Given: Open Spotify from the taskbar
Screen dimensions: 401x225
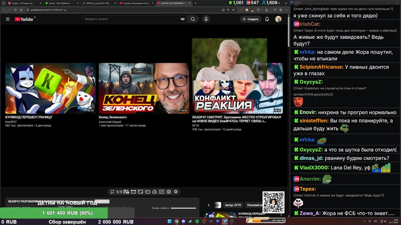Looking at the screenshot, I should (197, 221).
